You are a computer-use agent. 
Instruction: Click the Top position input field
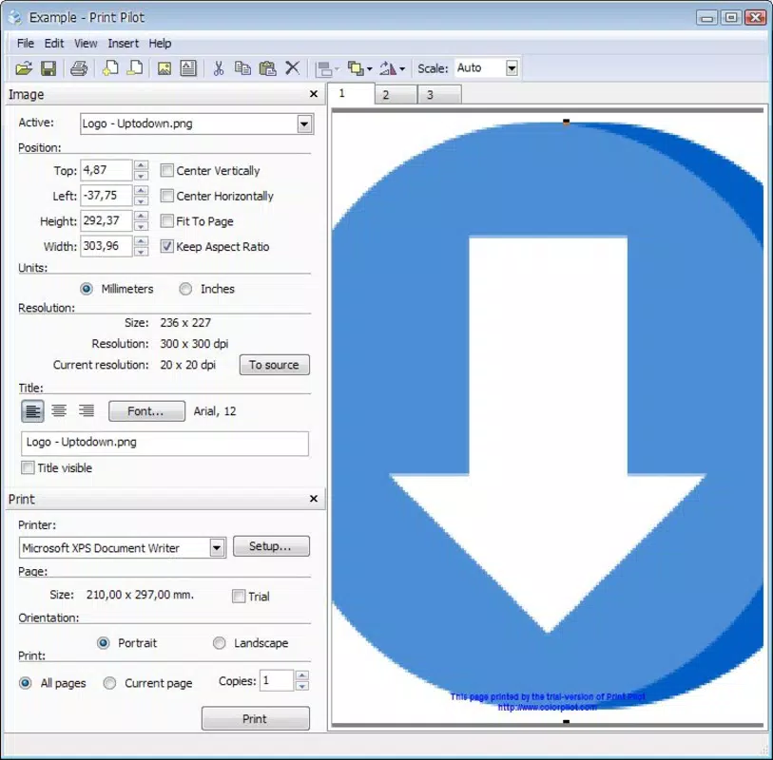(x=106, y=170)
